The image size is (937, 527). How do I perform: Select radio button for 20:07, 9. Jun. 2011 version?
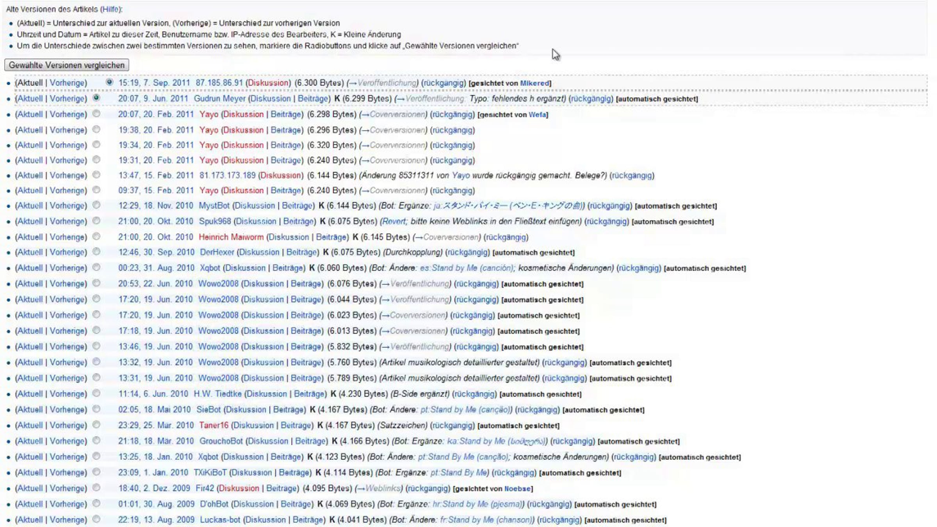(96, 98)
